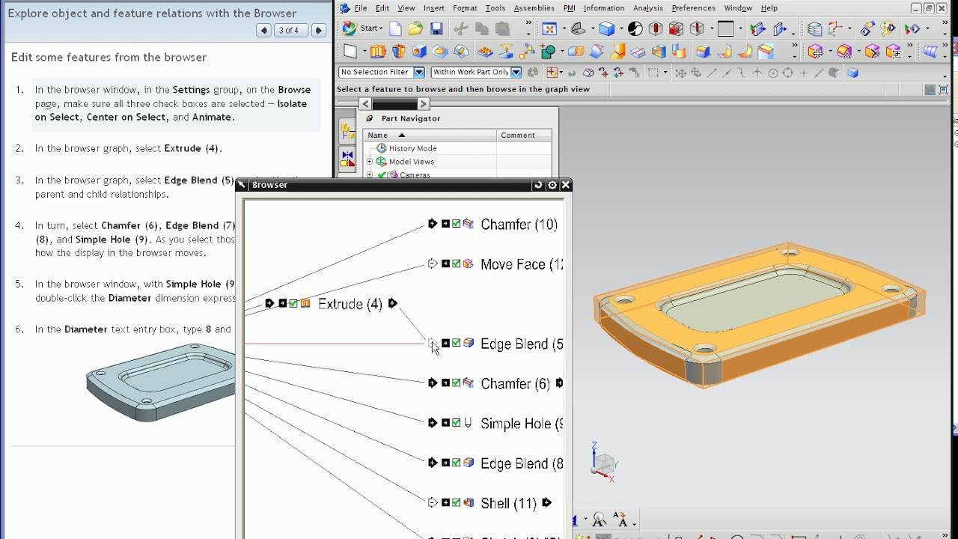The width and height of the screenshot is (958, 539).
Task: Click the black and white circle icon
Action: (635, 29)
